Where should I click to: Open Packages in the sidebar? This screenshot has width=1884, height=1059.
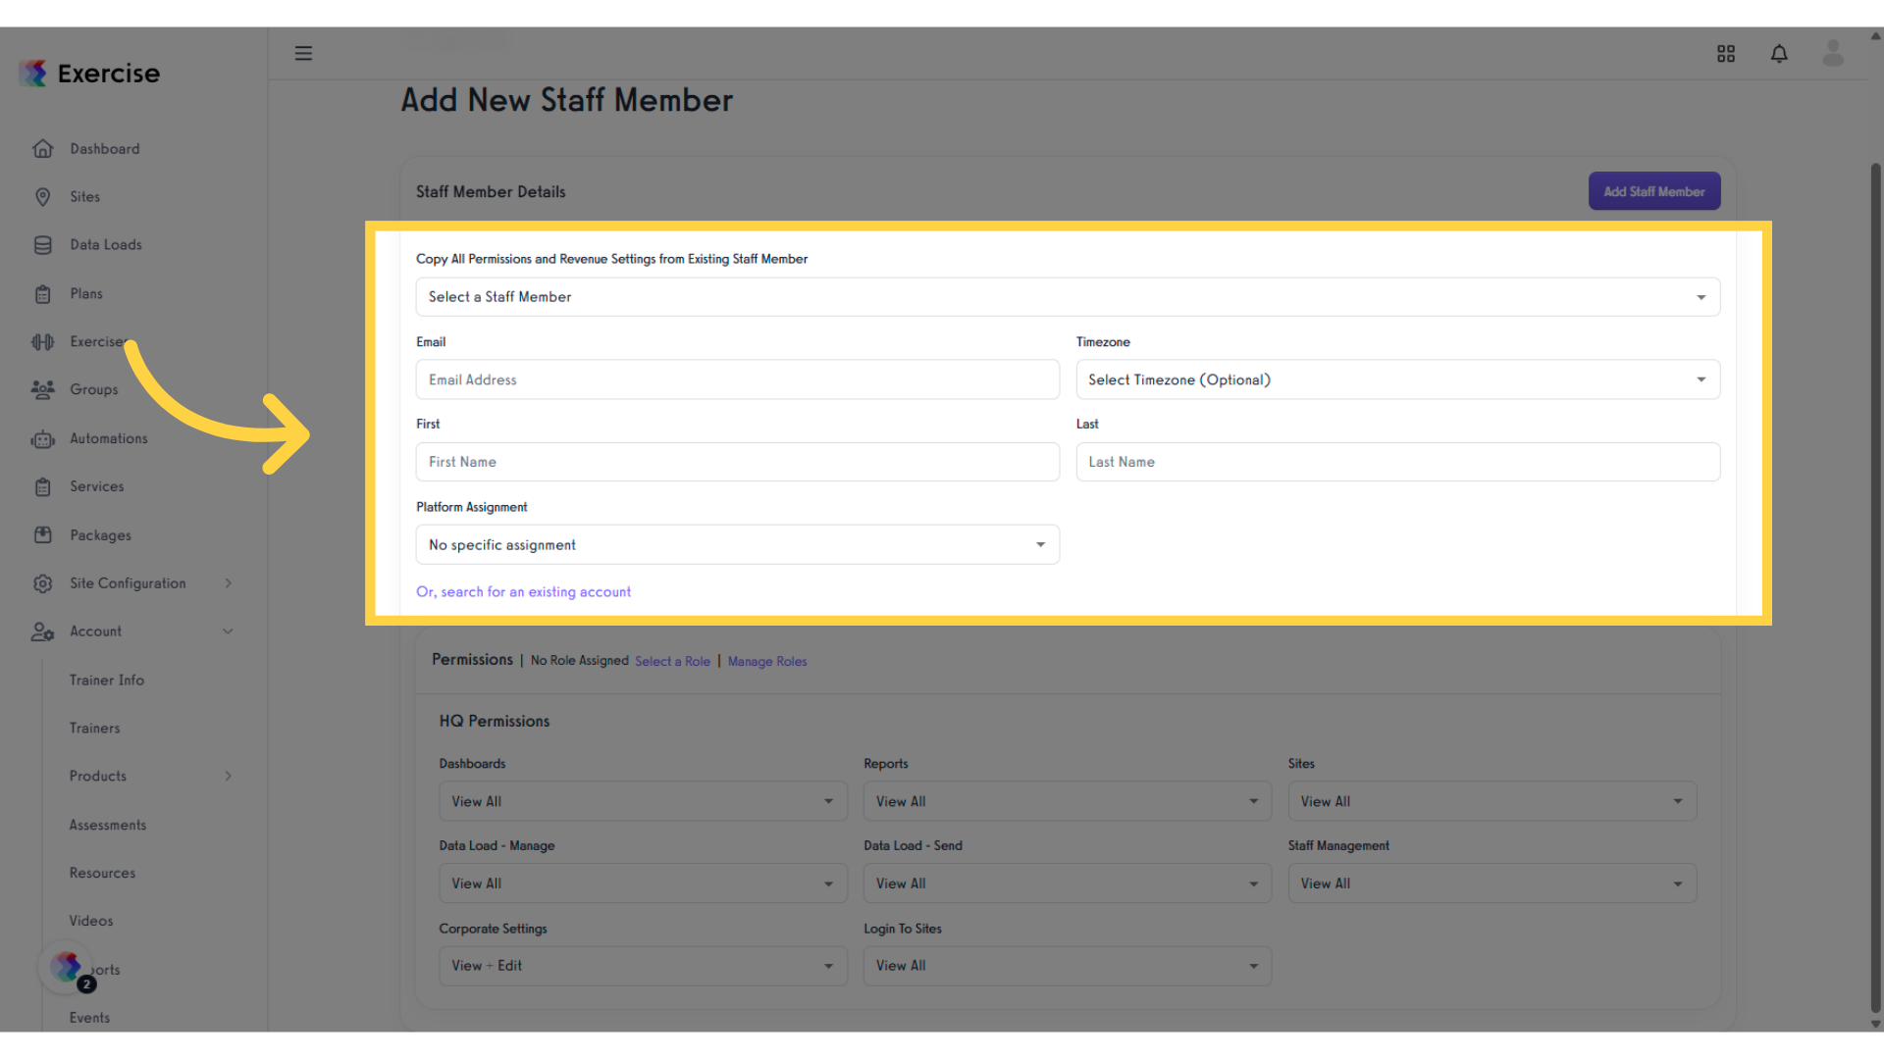100,535
